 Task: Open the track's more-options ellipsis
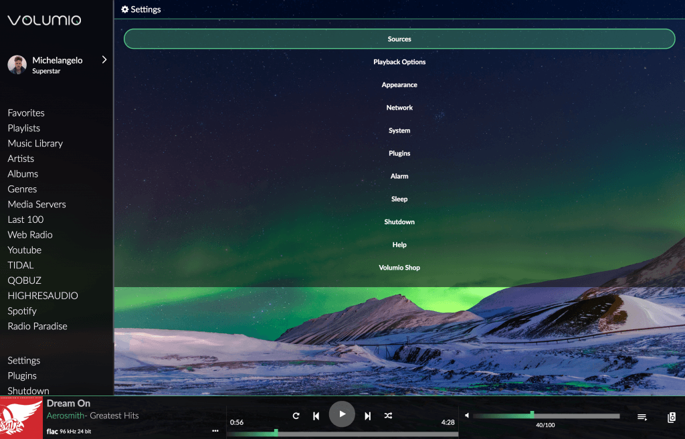215,430
